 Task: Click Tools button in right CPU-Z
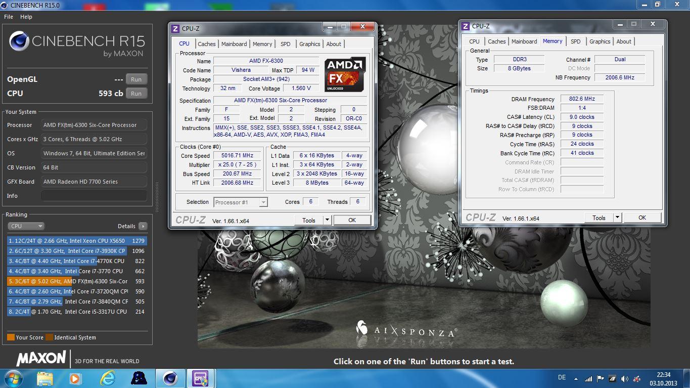click(599, 218)
